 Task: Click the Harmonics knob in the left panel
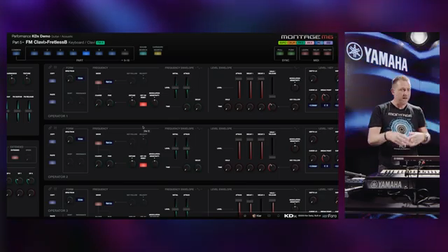(12, 81)
